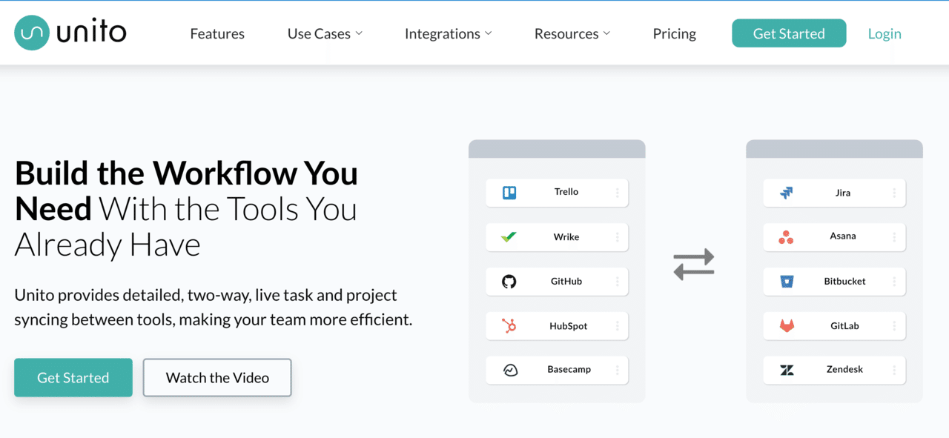This screenshot has width=949, height=438.
Task: Click the HubSpot sprocket icon
Action: (x=509, y=326)
